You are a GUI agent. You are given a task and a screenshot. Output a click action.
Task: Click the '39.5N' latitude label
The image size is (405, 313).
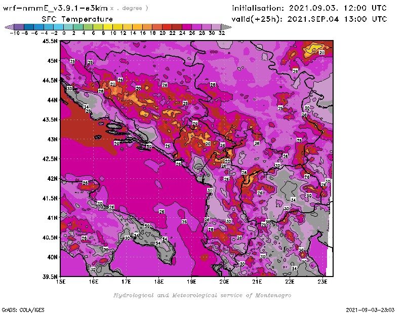(50, 277)
